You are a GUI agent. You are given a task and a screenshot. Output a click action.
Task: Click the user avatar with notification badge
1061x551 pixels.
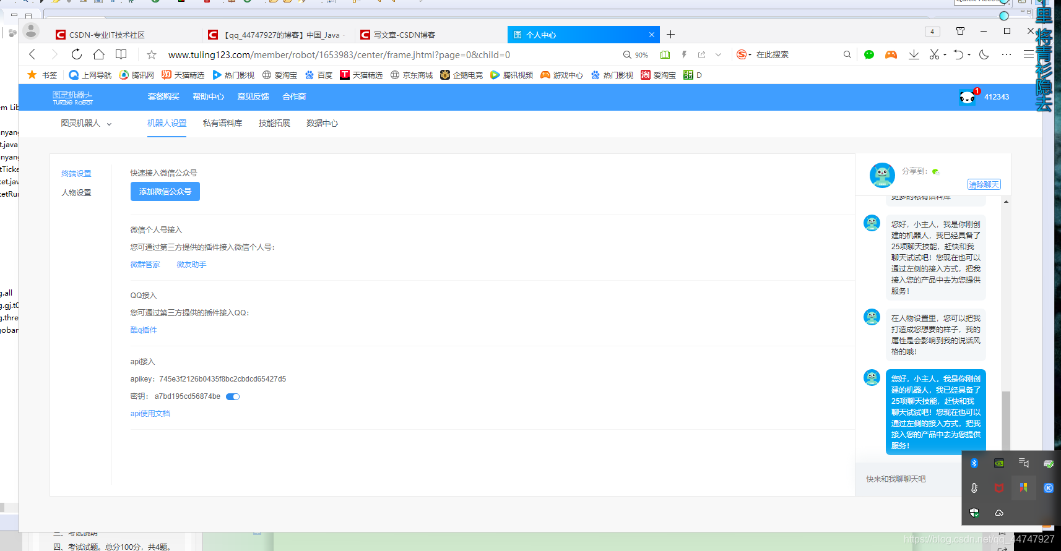tap(968, 97)
